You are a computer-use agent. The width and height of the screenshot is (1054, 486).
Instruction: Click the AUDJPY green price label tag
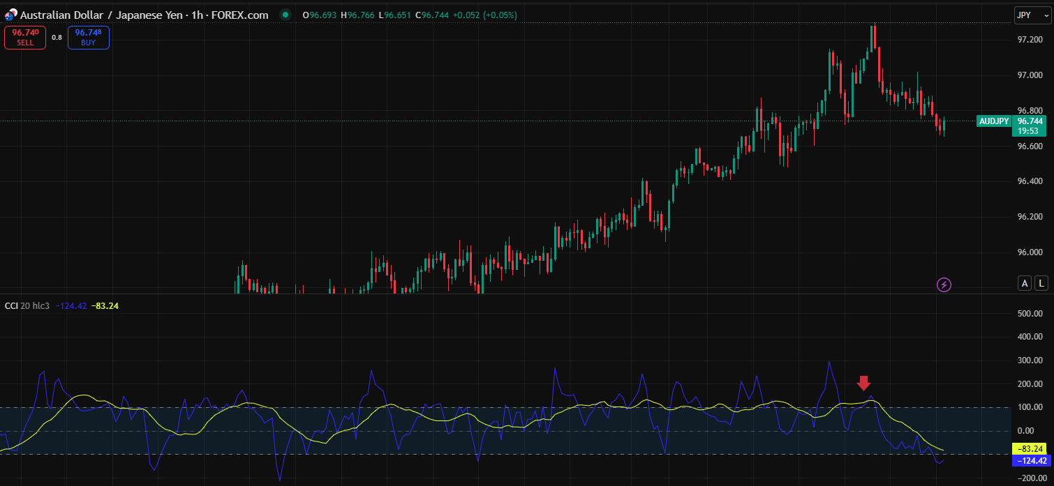point(994,121)
